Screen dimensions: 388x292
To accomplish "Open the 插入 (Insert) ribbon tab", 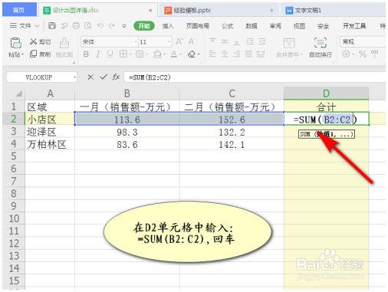I will (x=168, y=26).
